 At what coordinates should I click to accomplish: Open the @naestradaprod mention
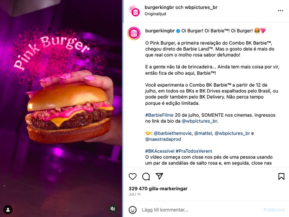pyautogui.click(x=163, y=139)
